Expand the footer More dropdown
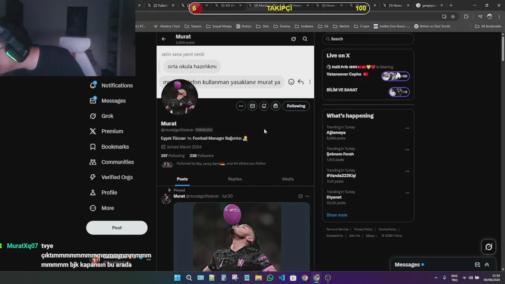 click(x=372, y=235)
